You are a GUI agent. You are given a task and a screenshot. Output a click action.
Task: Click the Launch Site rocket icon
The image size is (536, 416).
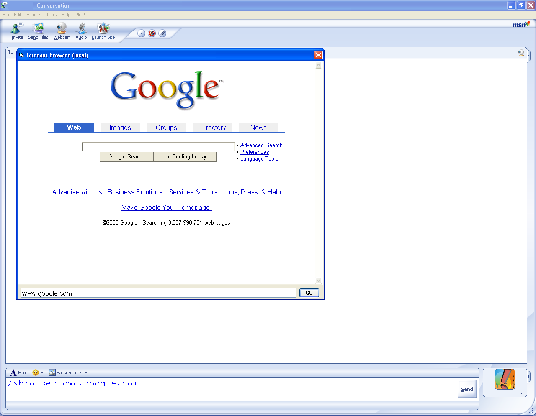tap(103, 29)
